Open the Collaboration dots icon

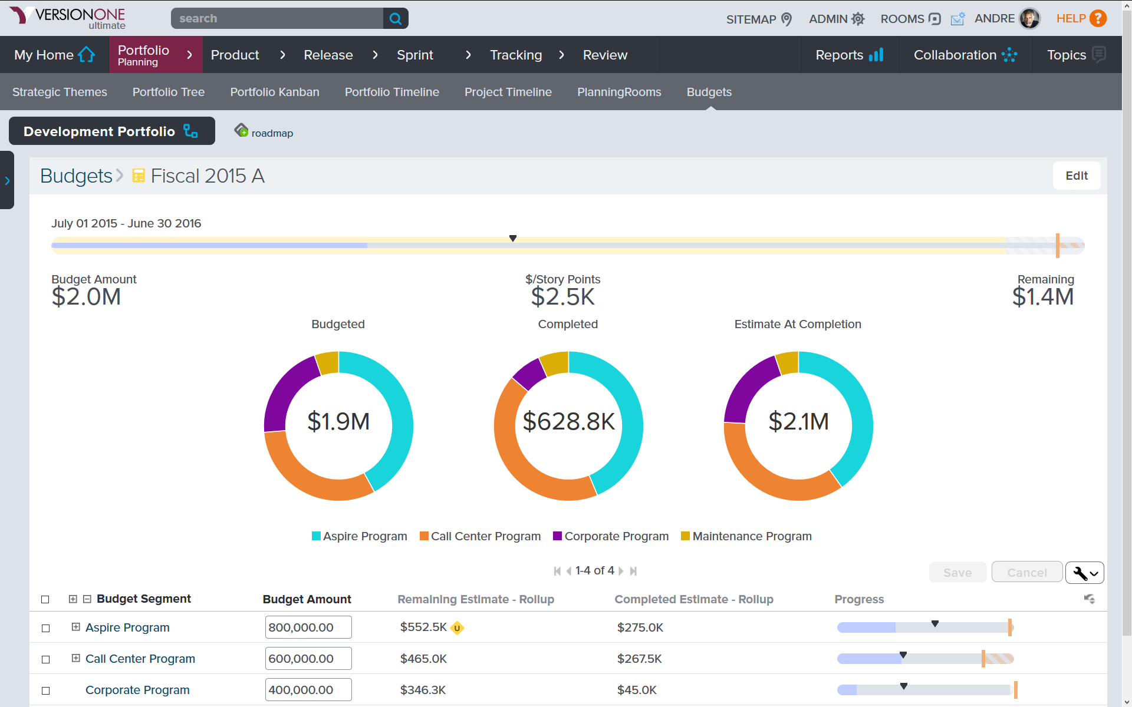[1009, 55]
